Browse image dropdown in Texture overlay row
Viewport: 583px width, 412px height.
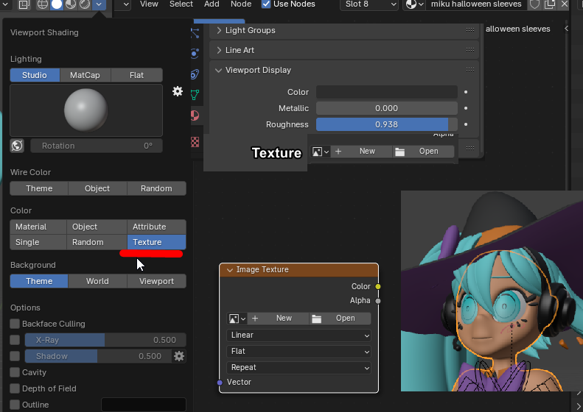(x=321, y=152)
